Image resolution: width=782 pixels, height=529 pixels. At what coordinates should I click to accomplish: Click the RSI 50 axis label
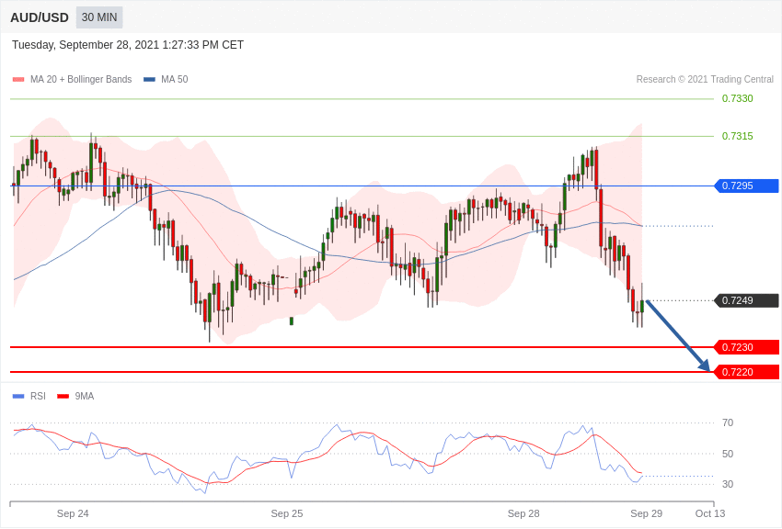click(x=728, y=454)
